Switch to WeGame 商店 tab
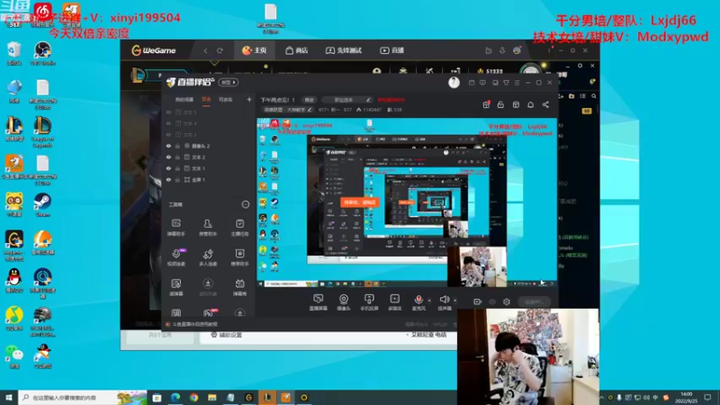720x405 pixels. click(x=297, y=50)
